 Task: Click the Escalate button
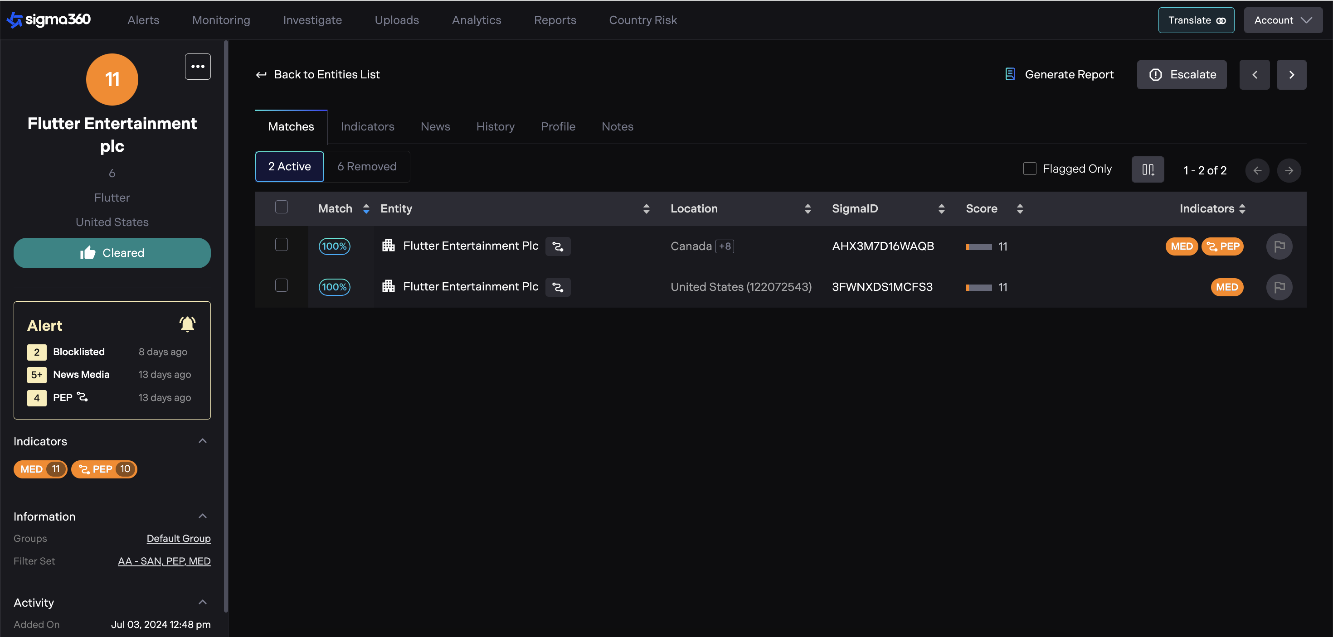(x=1182, y=75)
